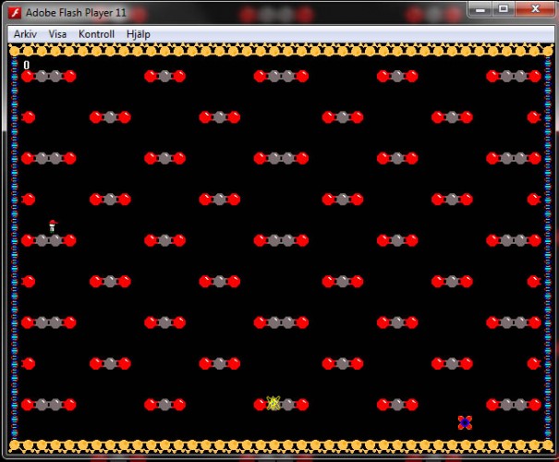Click the yellow spark creature on the platform
The width and height of the screenshot is (559, 462).
point(273,403)
